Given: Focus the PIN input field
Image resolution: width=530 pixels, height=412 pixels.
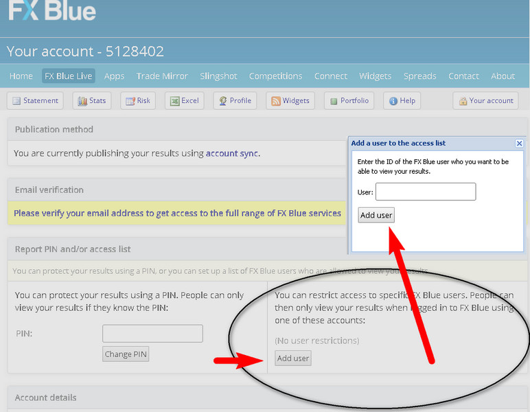Looking at the screenshot, I should [x=153, y=334].
